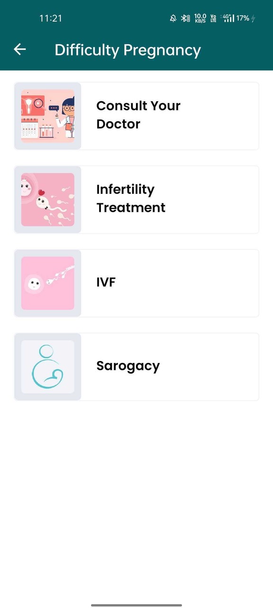Open the IVF section
Screen dimensions: 273x608
click(x=156, y=282)
